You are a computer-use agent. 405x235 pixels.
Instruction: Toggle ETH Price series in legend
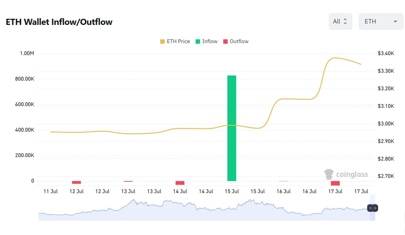(x=175, y=41)
